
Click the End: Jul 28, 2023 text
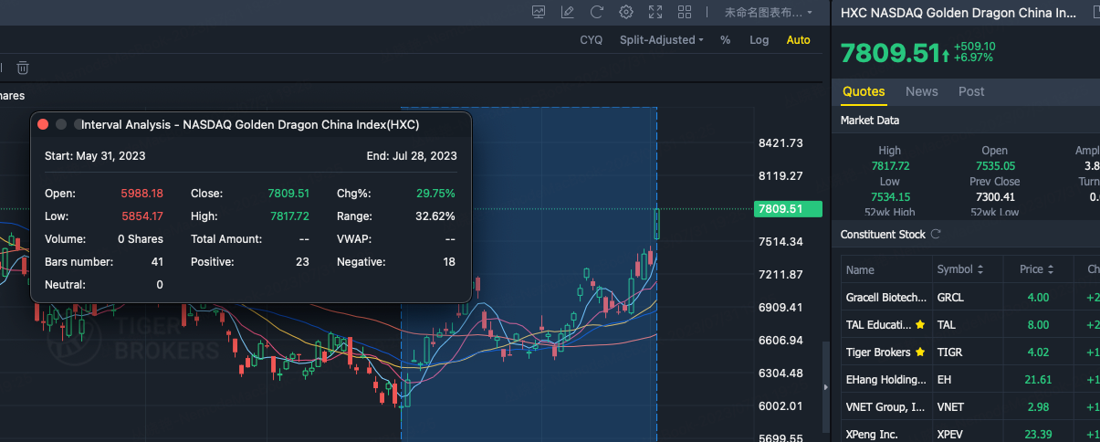coord(412,156)
